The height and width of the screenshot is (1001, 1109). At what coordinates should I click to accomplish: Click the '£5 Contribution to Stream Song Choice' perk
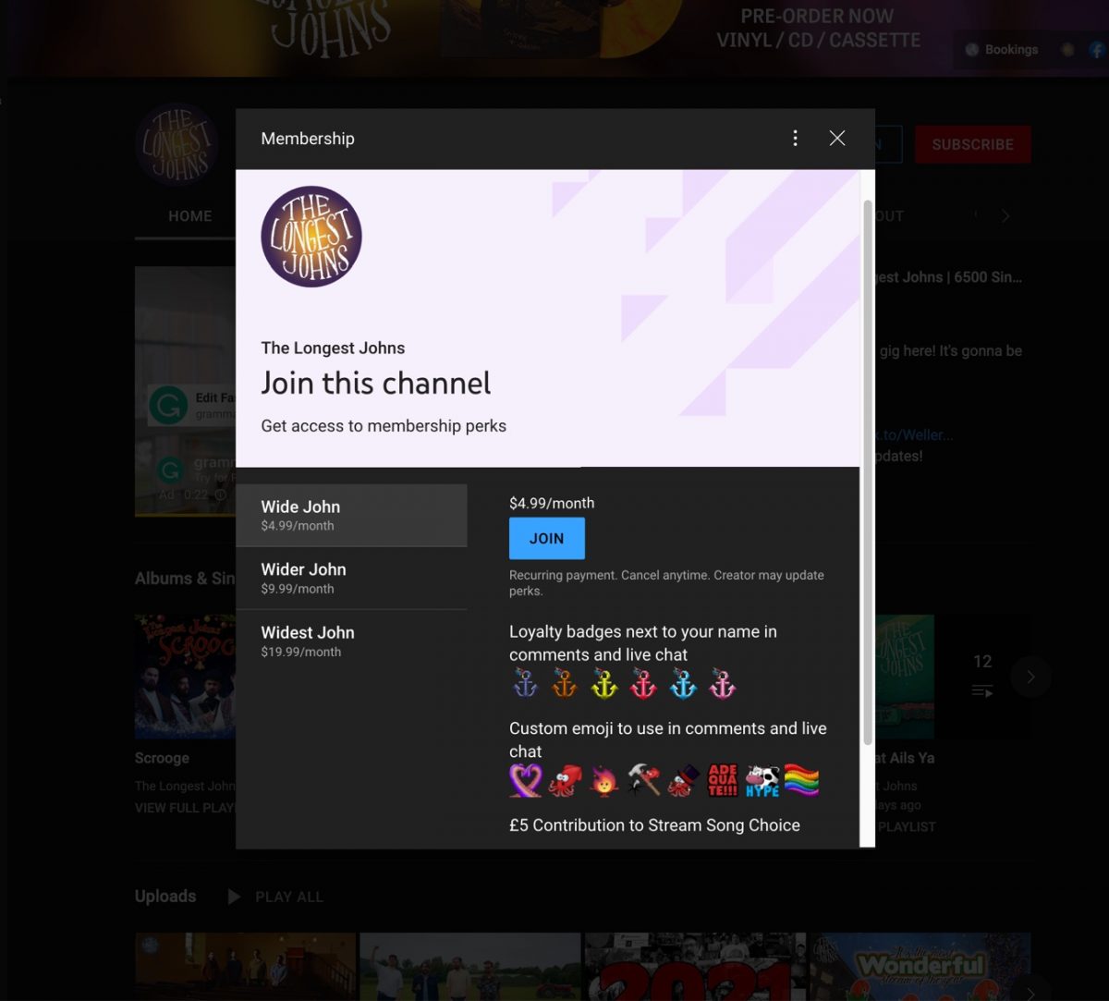tap(654, 825)
